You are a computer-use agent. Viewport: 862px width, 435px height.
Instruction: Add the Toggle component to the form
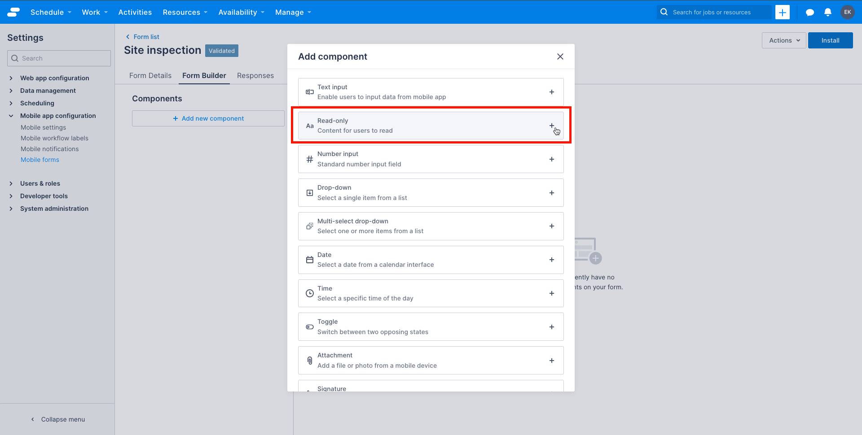pos(552,326)
